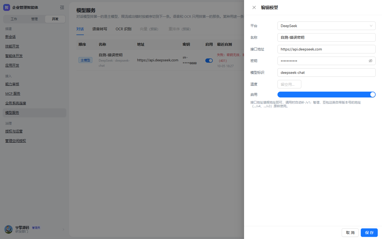Open 能力审核 in sidebar
Image resolution: width=382 pixels, height=239 pixels.
tap(12, 84)
